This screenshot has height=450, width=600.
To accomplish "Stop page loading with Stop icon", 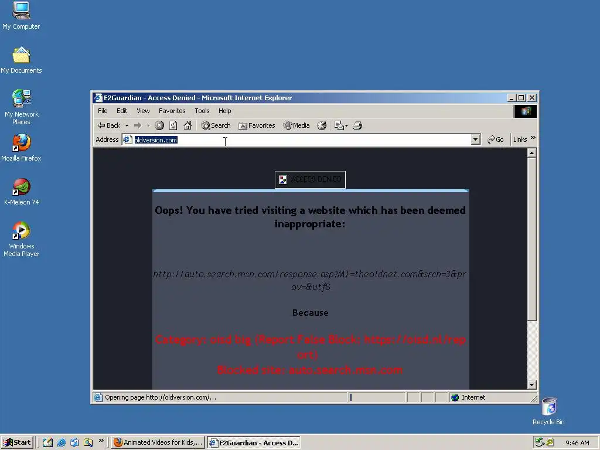I will click(159, 125).
